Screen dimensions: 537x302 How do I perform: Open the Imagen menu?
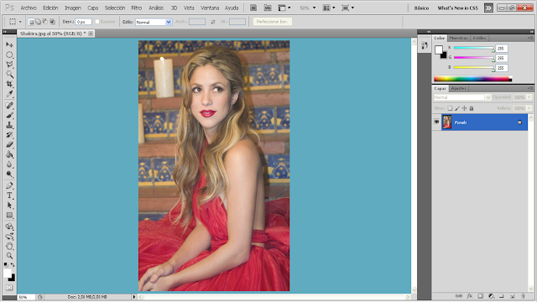click(x=73, y=8)
